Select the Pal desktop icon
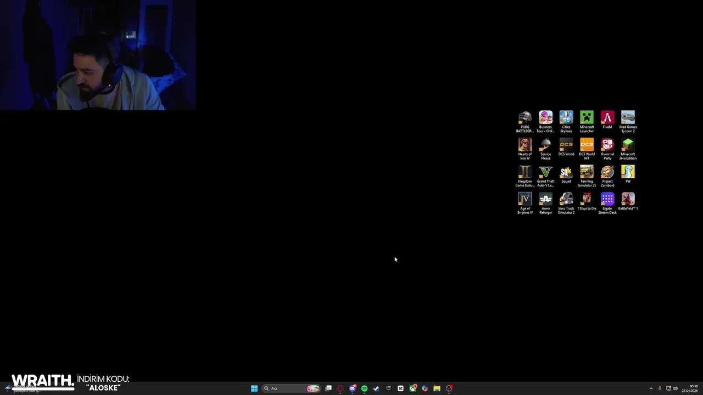 click(x=628, y=174)
